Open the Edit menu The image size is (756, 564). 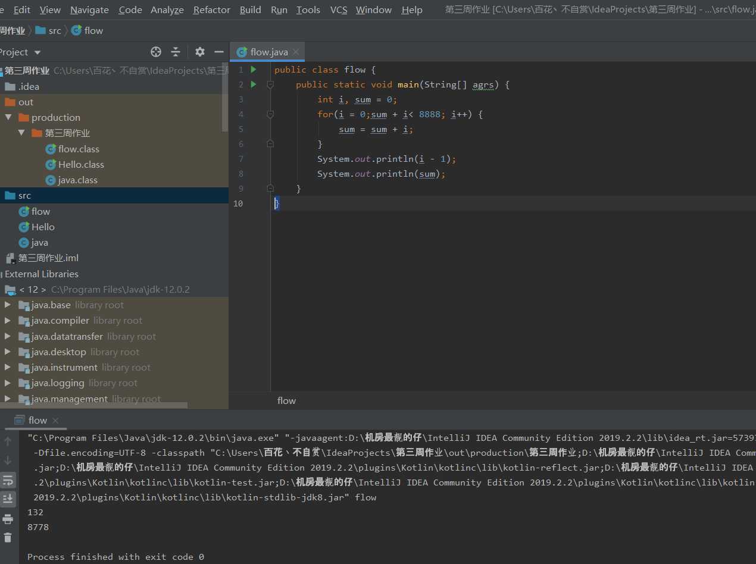[22, 10]
